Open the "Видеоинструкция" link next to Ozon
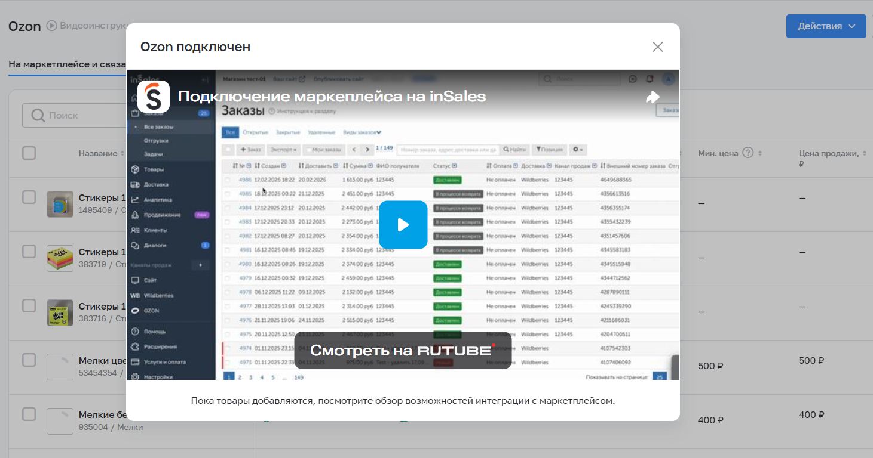 [x=94, y=26]
